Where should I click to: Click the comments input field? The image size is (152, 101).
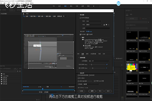point(98,28)
